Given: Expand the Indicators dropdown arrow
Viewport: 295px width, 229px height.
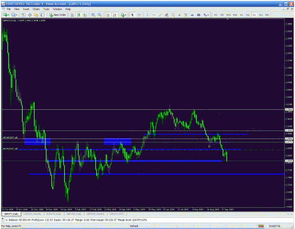Looking at the screenshot, I should (x=126, y=15).
